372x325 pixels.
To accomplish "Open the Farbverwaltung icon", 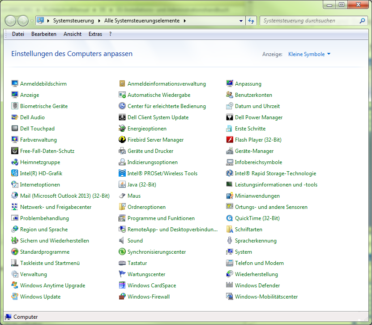I will point(15,139).
